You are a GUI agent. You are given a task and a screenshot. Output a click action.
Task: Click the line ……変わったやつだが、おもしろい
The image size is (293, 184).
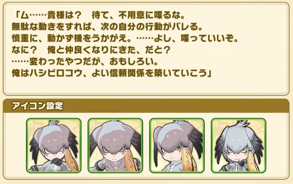pyautogui.click(x=85, y=62)
